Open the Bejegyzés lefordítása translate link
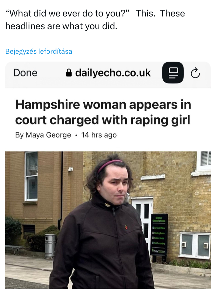216x289 pixels. point(39,51)
